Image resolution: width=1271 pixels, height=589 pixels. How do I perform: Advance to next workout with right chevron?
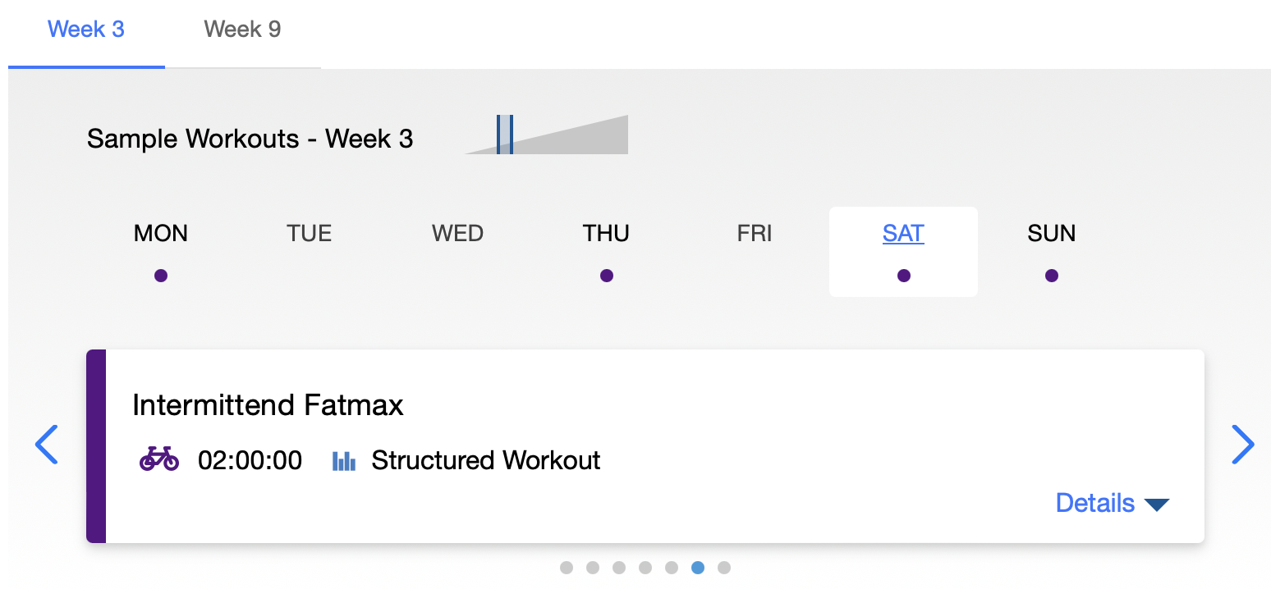(1243, 445)
